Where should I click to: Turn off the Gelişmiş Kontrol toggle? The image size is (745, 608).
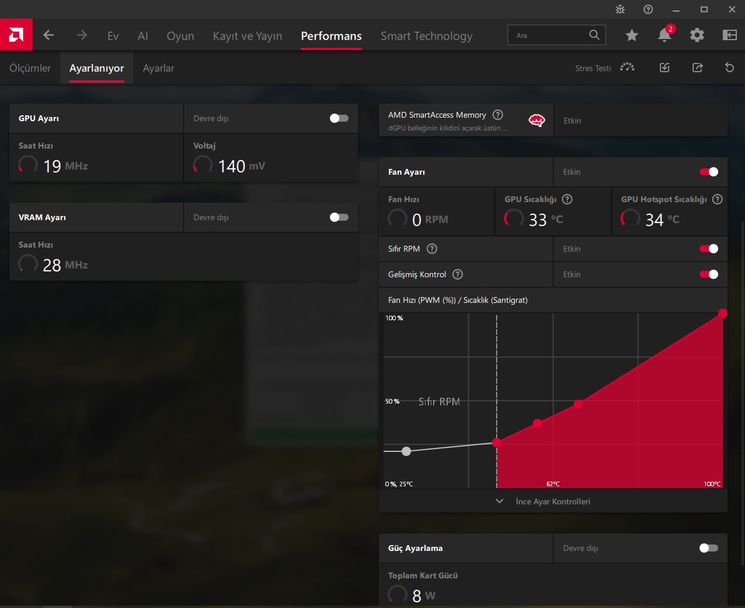(709, 274)
